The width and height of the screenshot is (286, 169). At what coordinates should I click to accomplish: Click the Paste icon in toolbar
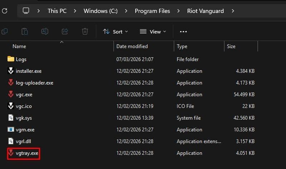(x=25, y=31)
